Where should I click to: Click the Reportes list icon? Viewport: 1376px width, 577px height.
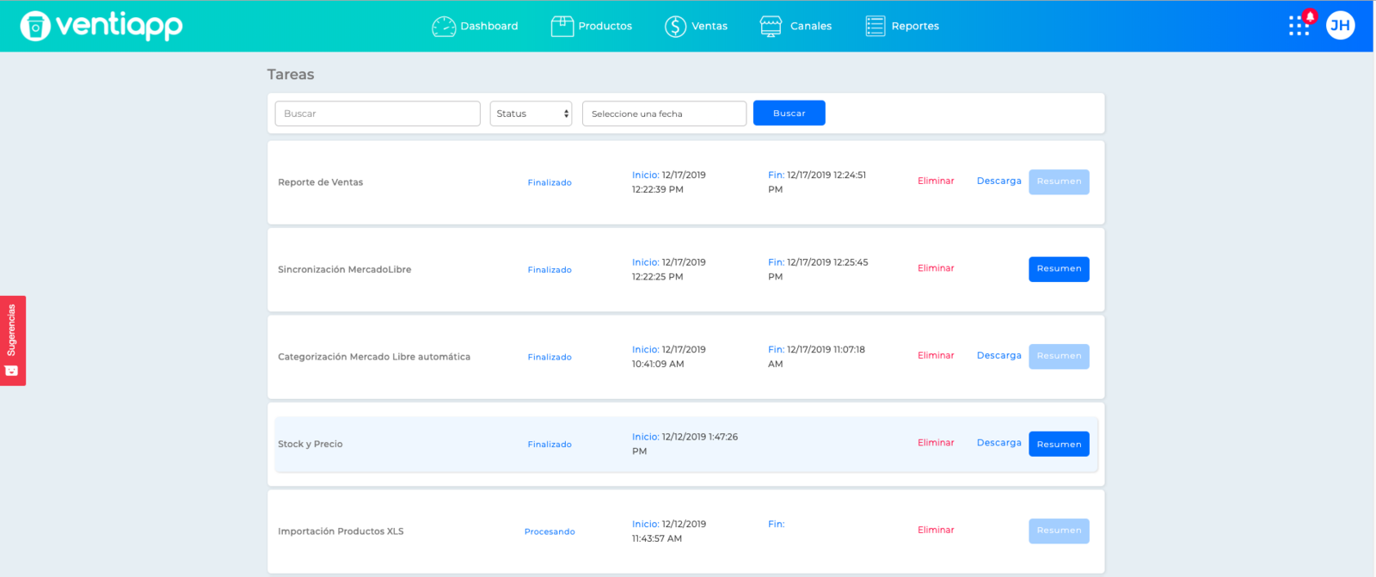(x=875, y=27)
